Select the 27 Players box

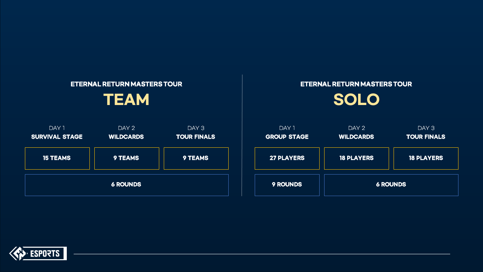pos(287,158)
